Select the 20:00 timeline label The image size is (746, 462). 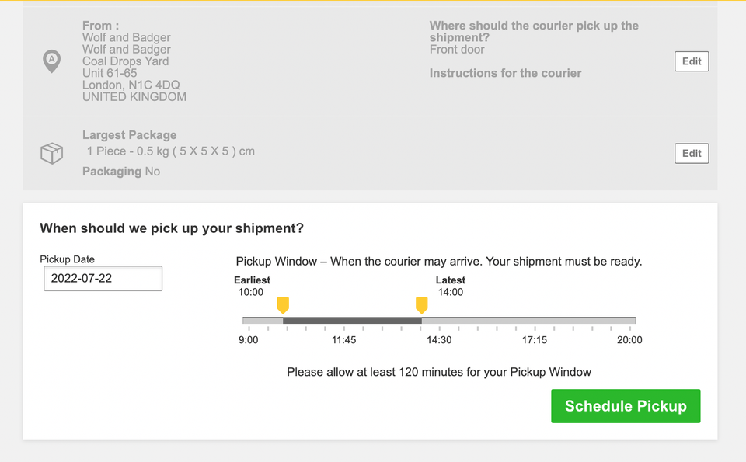pos(629,340)
